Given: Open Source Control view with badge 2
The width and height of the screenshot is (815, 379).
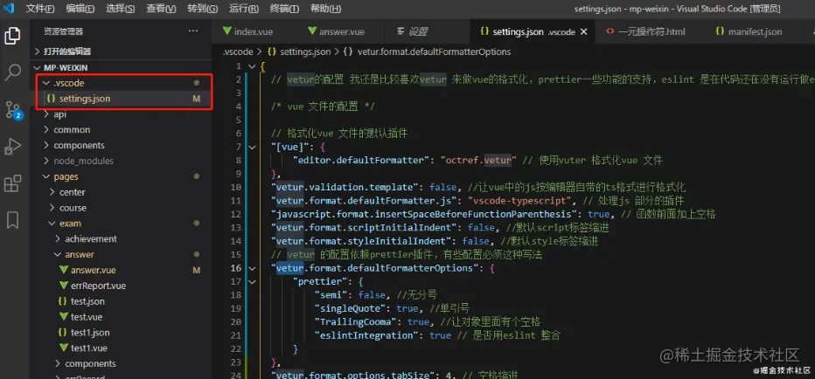Looking at the screenshot, I should [x=12, y=110].
